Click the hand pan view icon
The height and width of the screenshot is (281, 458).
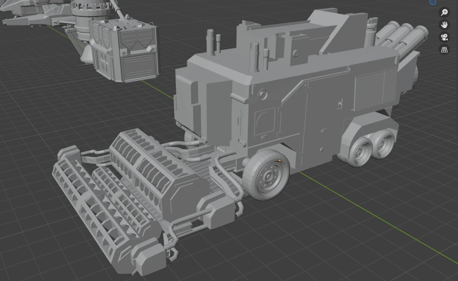[x=444, y=24]
